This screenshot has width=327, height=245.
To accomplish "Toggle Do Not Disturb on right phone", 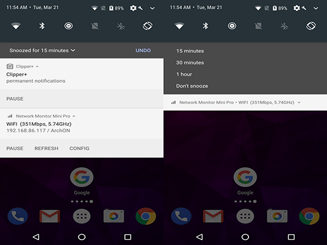I will (232, 26).
